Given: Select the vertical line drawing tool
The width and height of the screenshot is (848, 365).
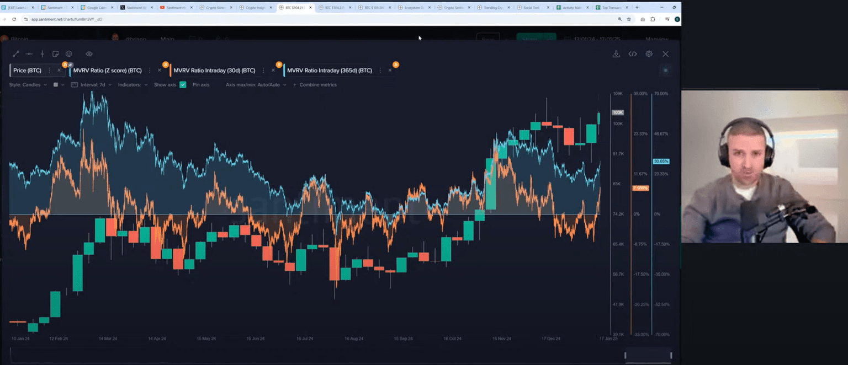Looking at the screenshot, I should click(42, 54).
